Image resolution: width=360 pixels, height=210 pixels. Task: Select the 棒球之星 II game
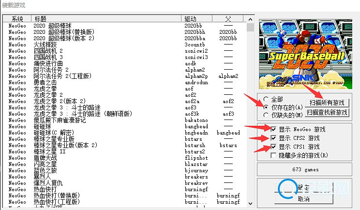[124, 151]
